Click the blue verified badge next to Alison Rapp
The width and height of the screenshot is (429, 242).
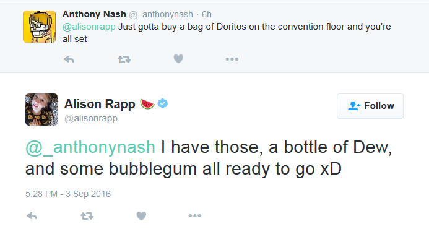tap(163, 103)
